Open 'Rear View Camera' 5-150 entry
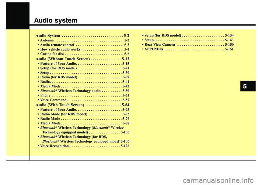Viewport: 258px width, 185px height. pyautogui.click(x=188, y=45)
